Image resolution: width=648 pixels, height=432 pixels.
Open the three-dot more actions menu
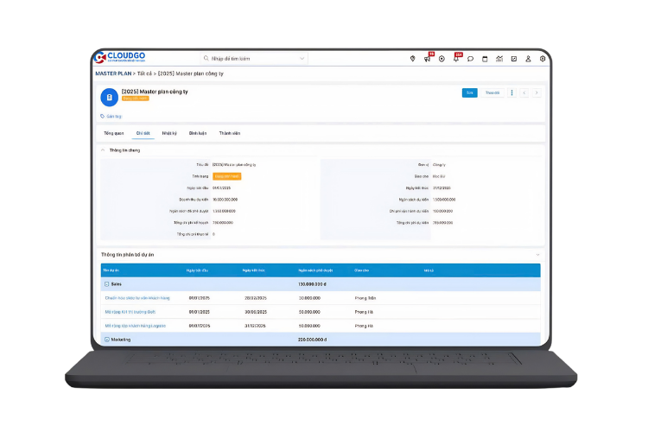(x=511, y=92)
